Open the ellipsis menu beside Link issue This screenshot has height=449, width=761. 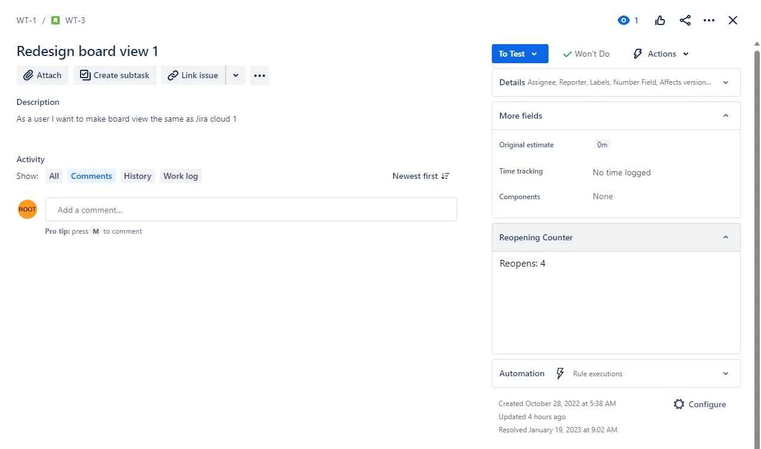tap(260, 75)
